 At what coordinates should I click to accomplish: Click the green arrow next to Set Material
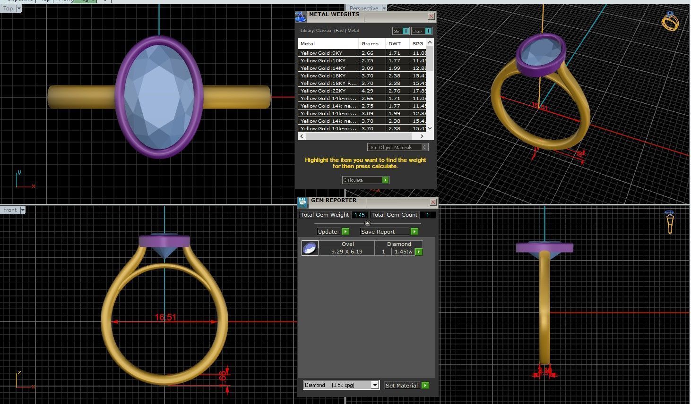[425, 386]
